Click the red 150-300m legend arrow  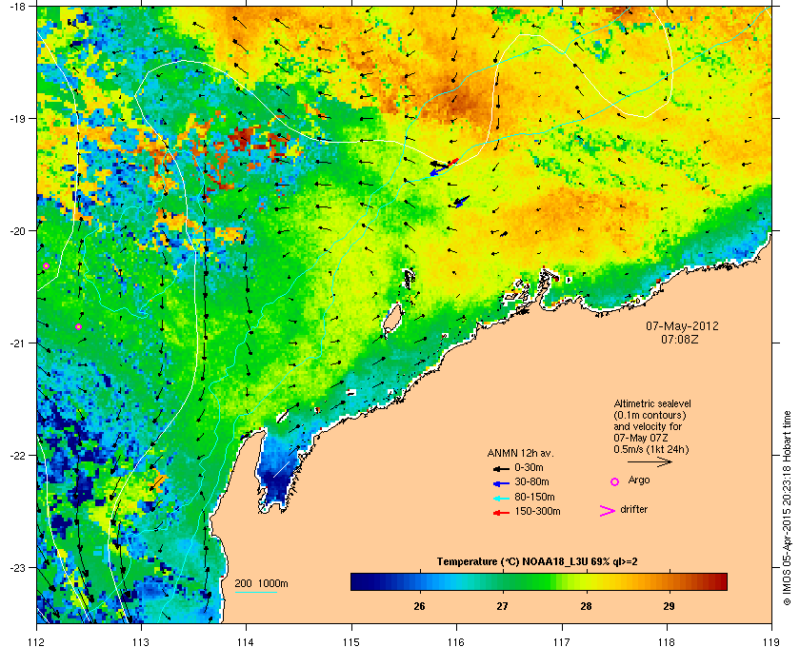click(x=501, y=513)
